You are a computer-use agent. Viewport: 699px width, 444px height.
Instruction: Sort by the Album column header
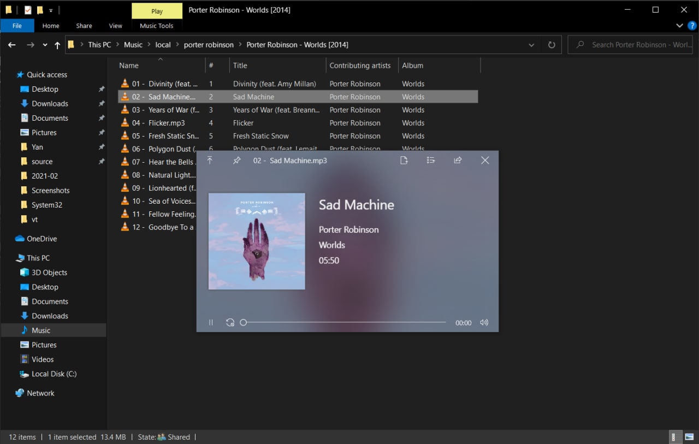point(439,66)
